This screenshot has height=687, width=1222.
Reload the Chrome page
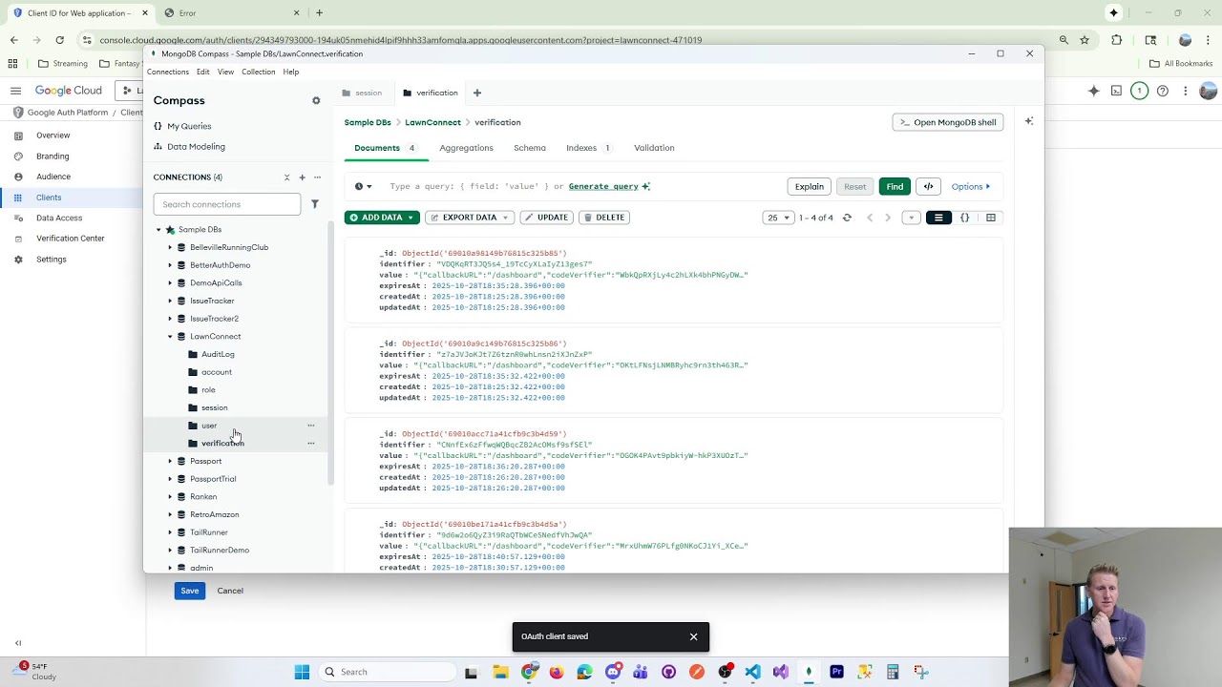59,40
